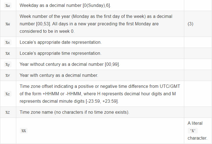Click 'Time zone name' description text

(x=75, y=112)
